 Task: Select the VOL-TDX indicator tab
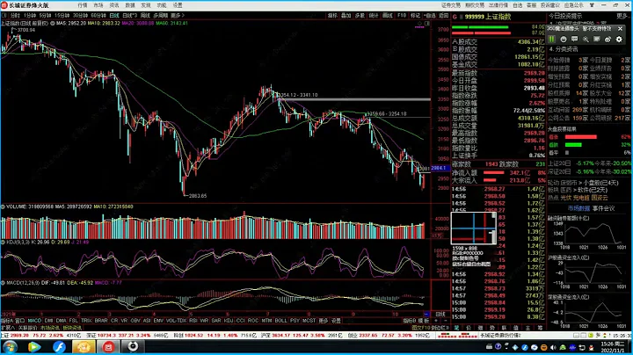click(x=176, y=321)
